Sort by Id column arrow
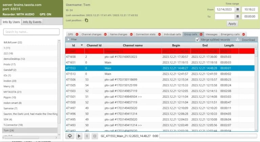Viewport: 260px width, 142px height. click(x=82, y=45)
